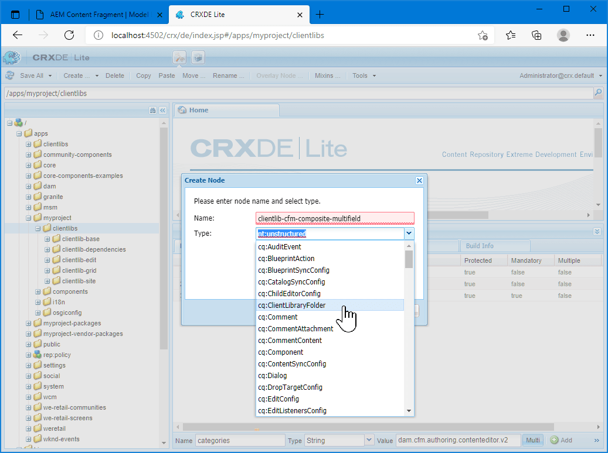Screen dimensions: 608x453
Task: Select the rep:policy node icon
Action: coord(38,354)
